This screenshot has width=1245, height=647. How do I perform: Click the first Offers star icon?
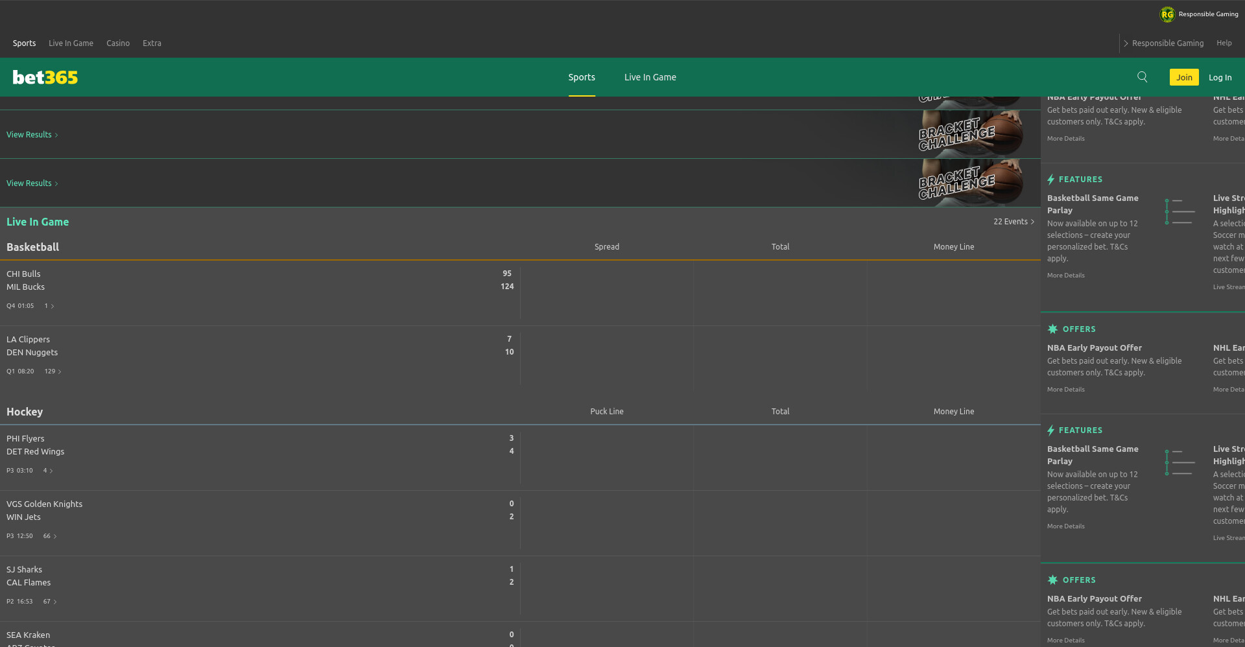[x=1052, y=329]
